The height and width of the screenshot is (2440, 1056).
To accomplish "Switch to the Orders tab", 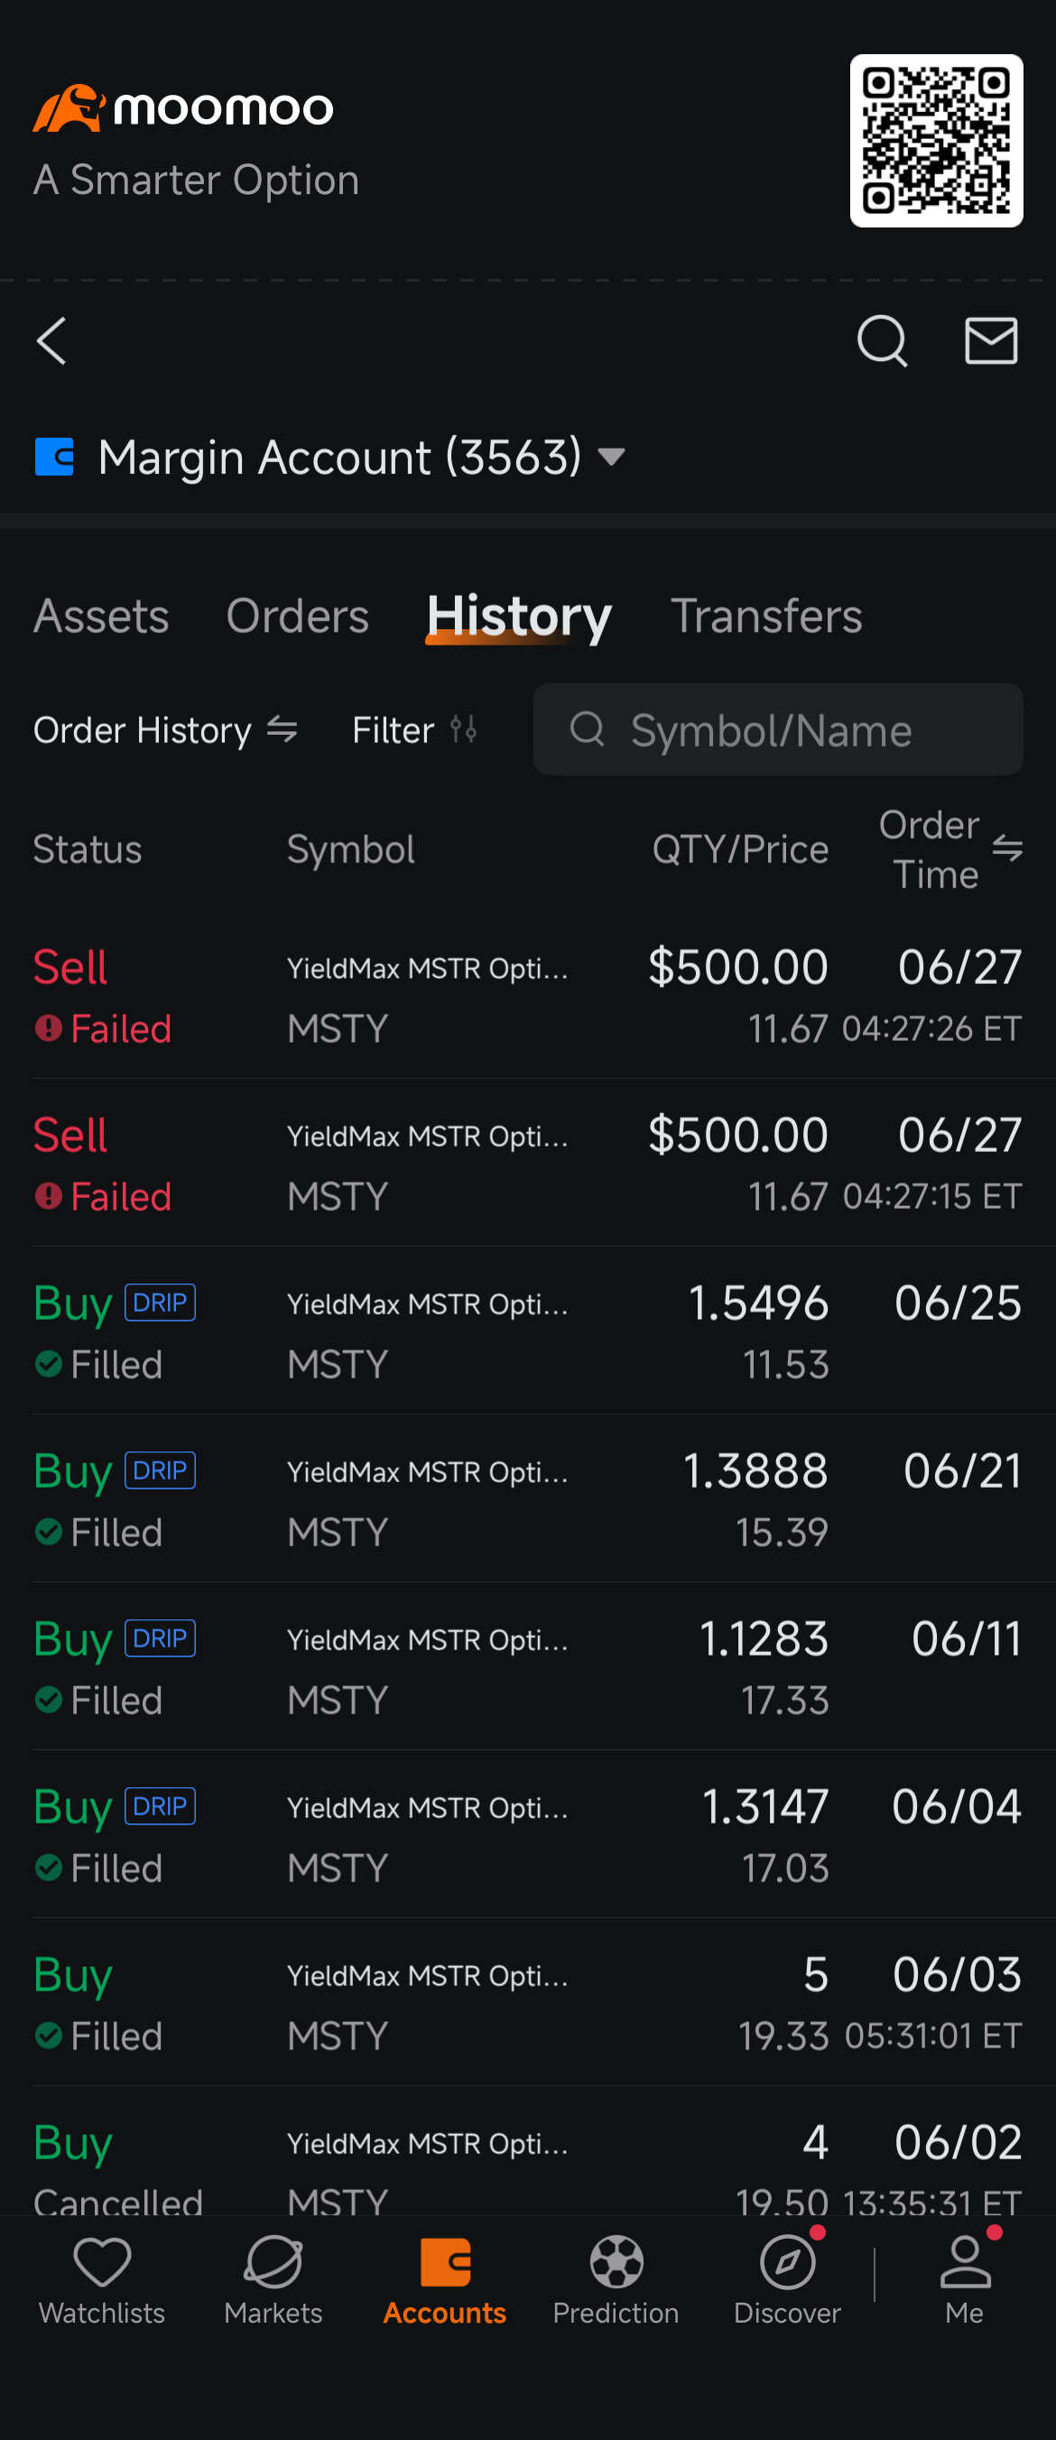I will click(297, 616).
